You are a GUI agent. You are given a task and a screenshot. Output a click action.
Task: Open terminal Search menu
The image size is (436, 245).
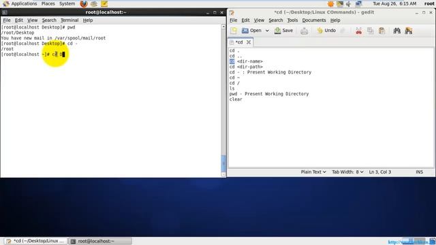pos(49,20)
